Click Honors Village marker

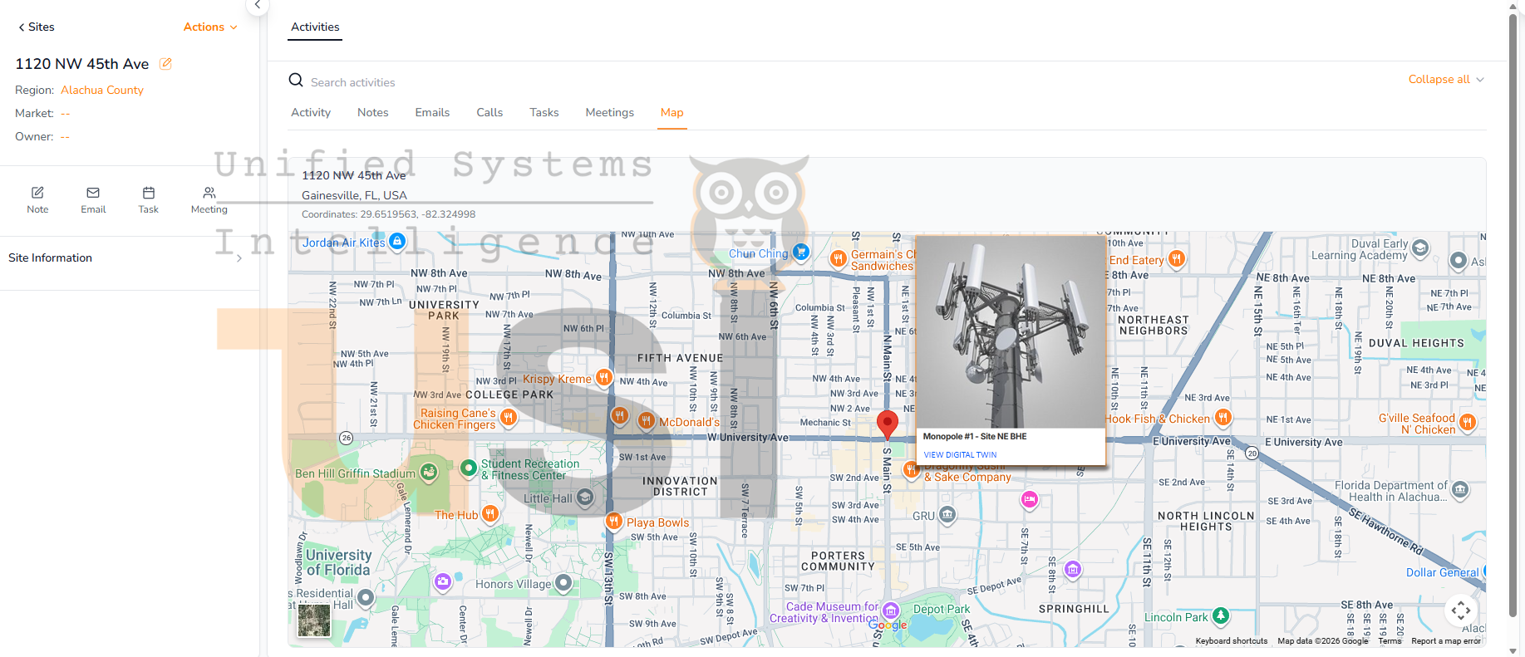pos(563,583)
